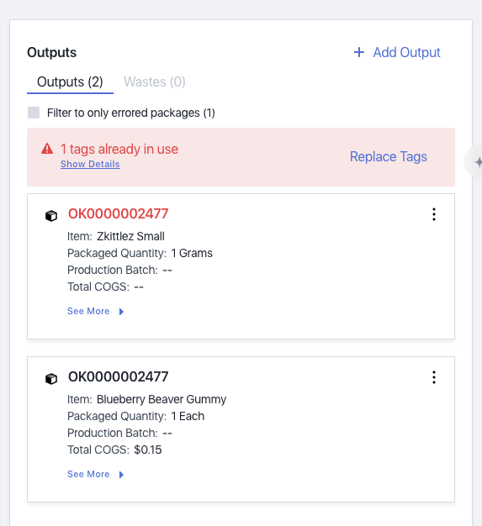This screenshot has width=482, height=526.
Task: Expand See More arrow for Blueberry Beaver Gummy
Action: 122,475
